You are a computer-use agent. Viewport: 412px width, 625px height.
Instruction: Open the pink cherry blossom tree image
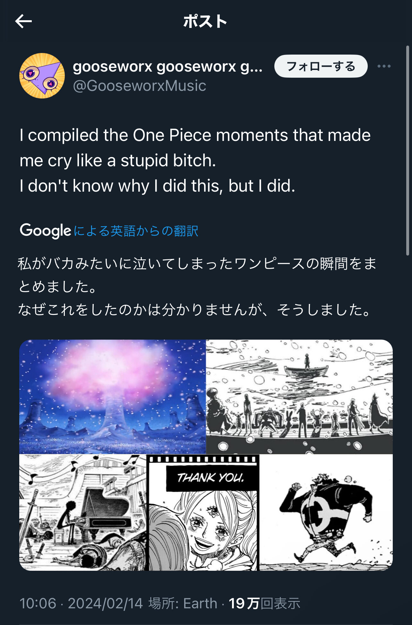pyautogui.click(x=112, y=396)
